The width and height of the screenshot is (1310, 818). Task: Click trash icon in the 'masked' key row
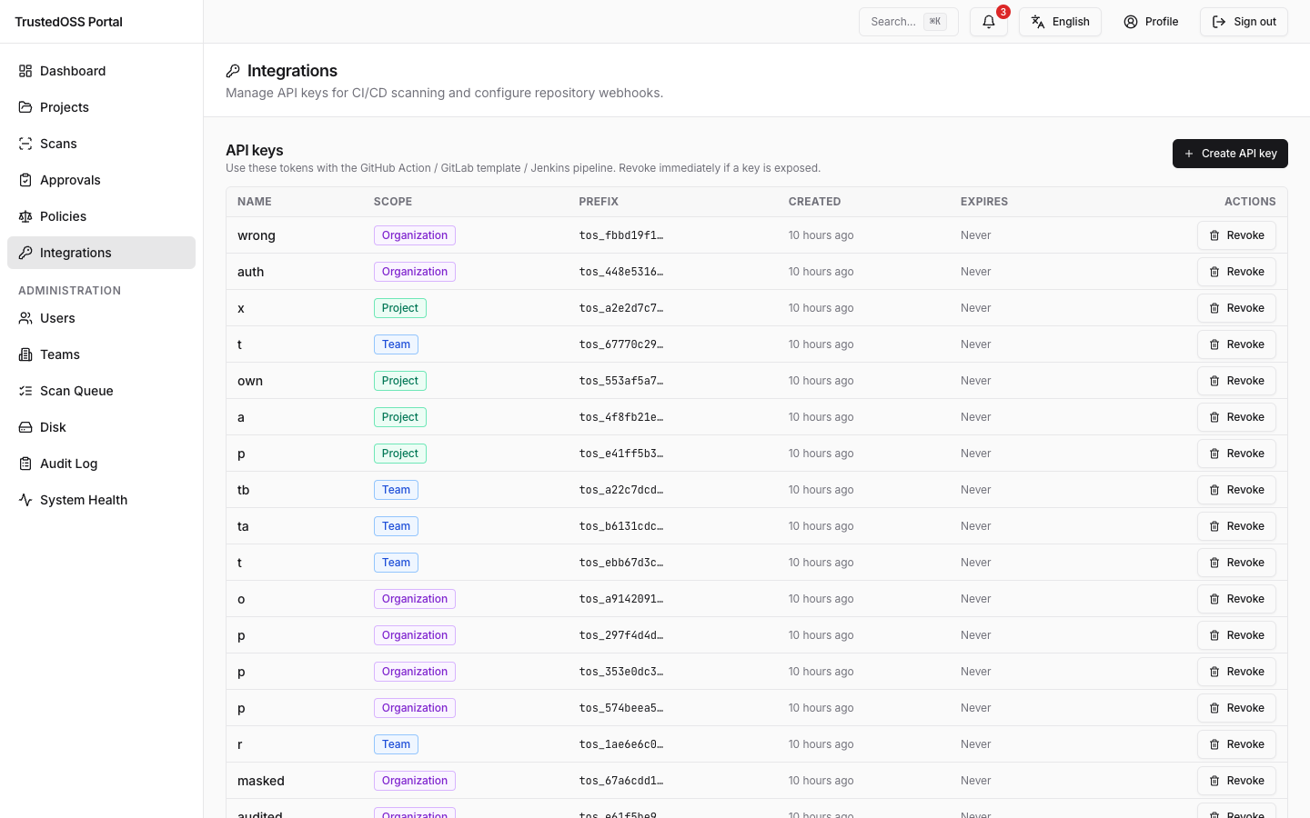(x=1214, y=781)
